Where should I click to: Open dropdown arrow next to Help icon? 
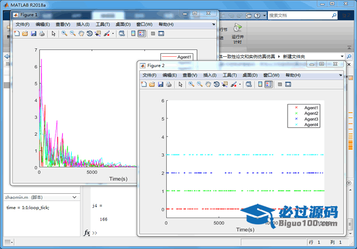click(264, 15)
